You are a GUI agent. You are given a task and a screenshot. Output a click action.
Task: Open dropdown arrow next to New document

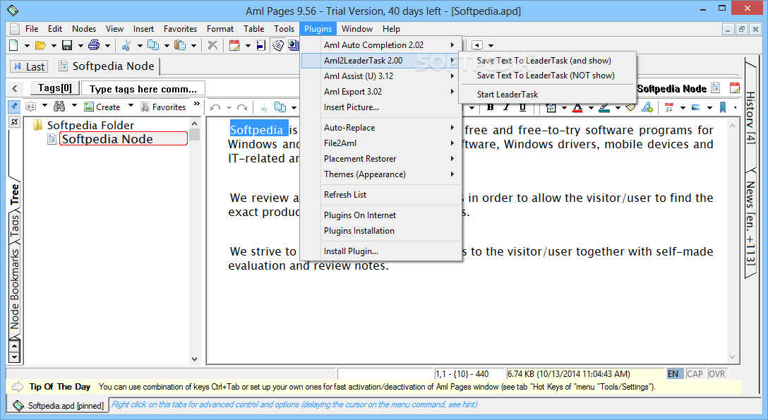27,46
